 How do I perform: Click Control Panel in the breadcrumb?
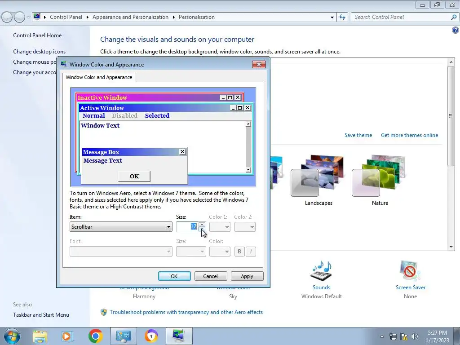click(66, 17)
